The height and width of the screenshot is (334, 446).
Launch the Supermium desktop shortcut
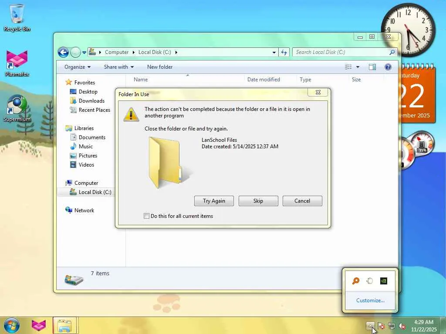(x=17, y=108)
